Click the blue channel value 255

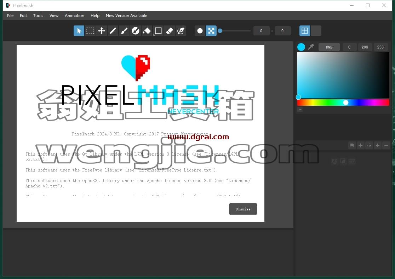click(380, 47)
